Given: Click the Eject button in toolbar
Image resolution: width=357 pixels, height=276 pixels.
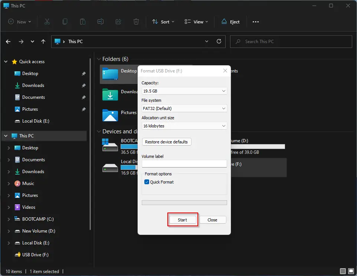Looking at the screenshot, I should (230, 22).
